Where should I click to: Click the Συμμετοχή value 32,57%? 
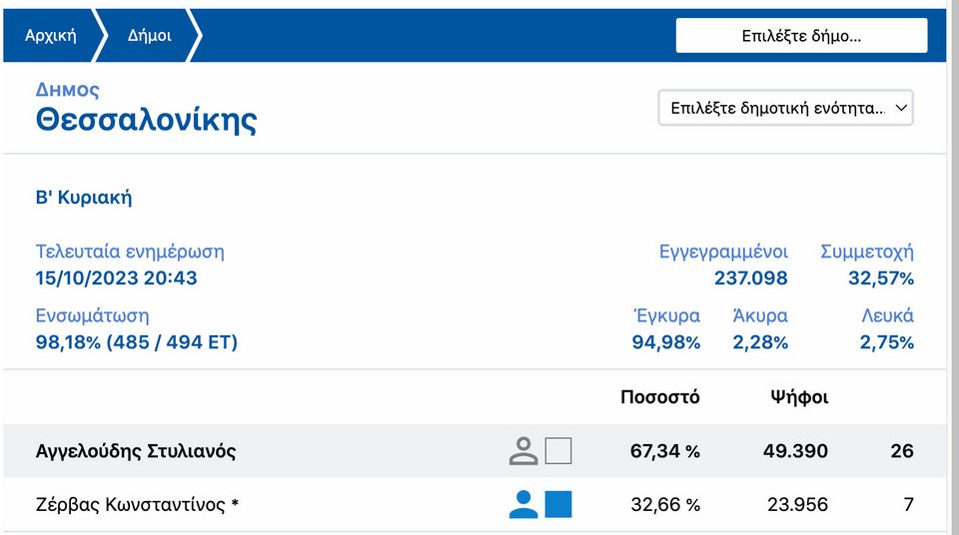point(880,277)
